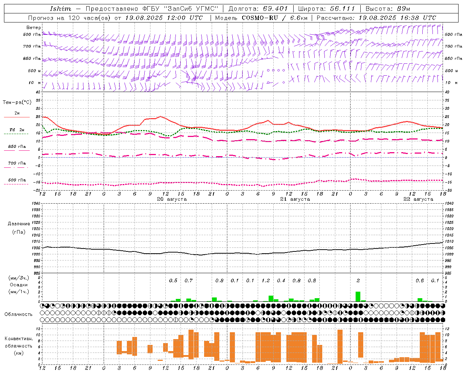Screen dimensions: 464x371
Task: Click provider name "ЗапСиб УГМС" in header
Action: point(191,9)
